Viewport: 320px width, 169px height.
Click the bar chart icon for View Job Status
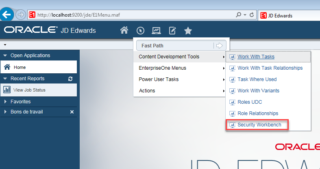click(7, 90)
